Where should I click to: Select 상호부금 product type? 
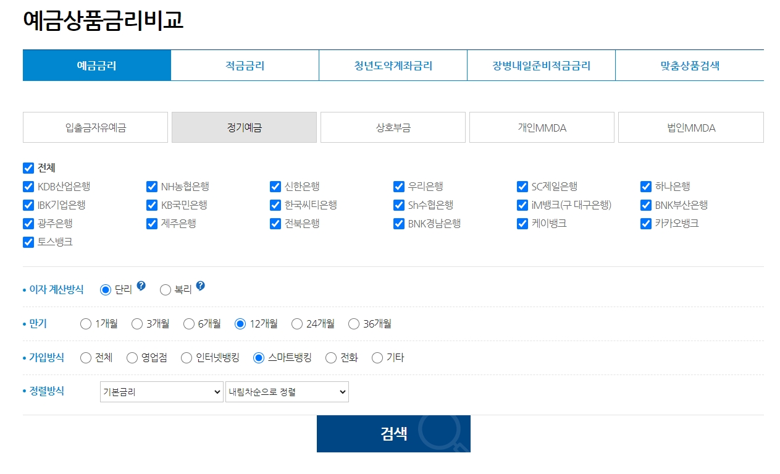[393, 127]
